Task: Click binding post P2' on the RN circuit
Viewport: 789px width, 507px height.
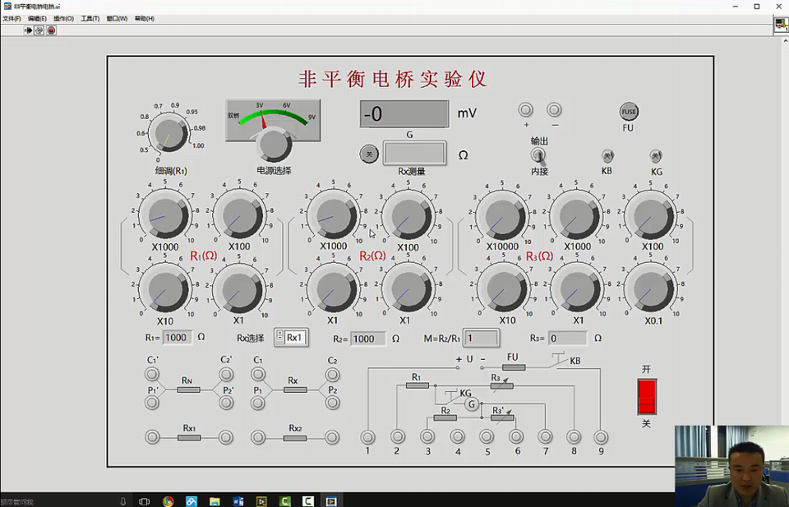Action: (x=227, y=403)
